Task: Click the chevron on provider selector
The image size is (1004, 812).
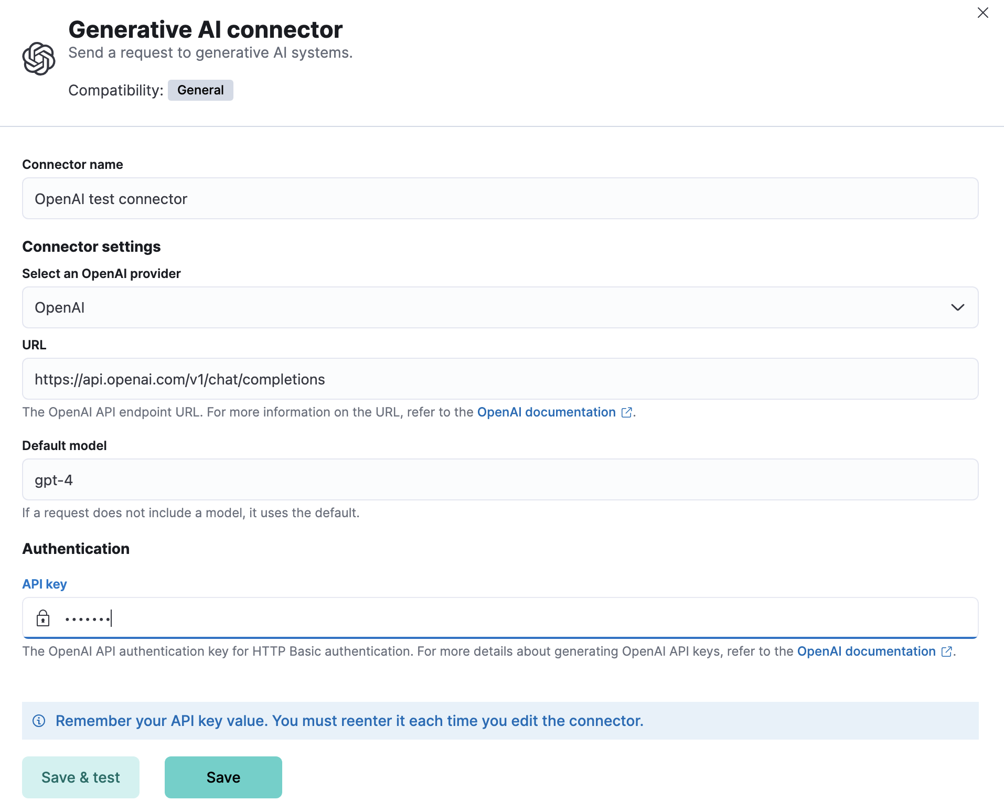Action: pos(958,307)
